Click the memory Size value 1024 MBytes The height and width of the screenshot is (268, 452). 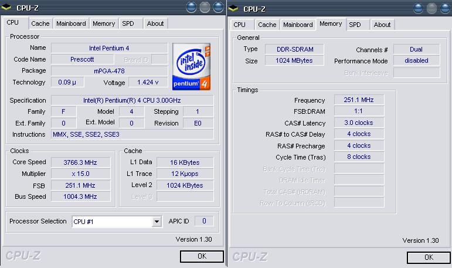294,60
